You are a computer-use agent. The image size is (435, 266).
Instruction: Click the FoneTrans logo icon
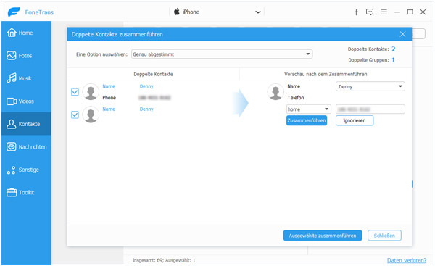pyautogui.click(x=14, y=12)
